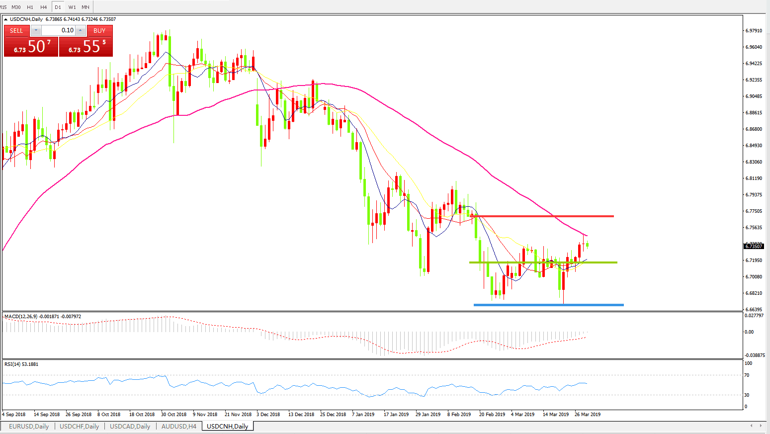The height and width of the screenshot is (434, 770).
Task: Select the MN monthly timeframe
Action: pos(86,7)
